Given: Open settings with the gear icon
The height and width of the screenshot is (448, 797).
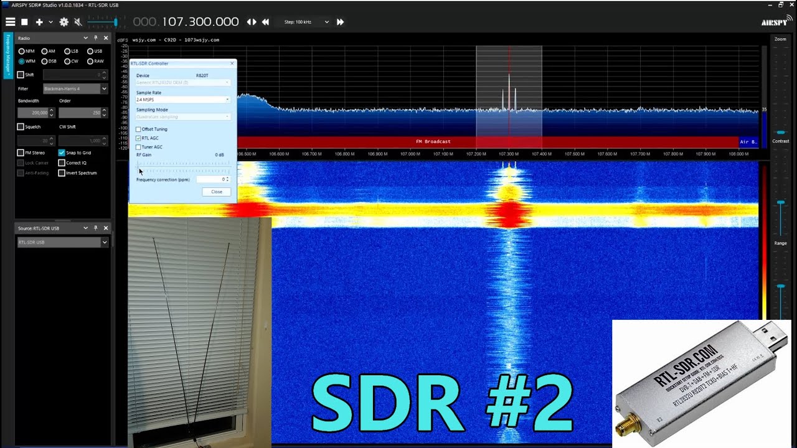Looking at the screenshot, I should 64,22.
